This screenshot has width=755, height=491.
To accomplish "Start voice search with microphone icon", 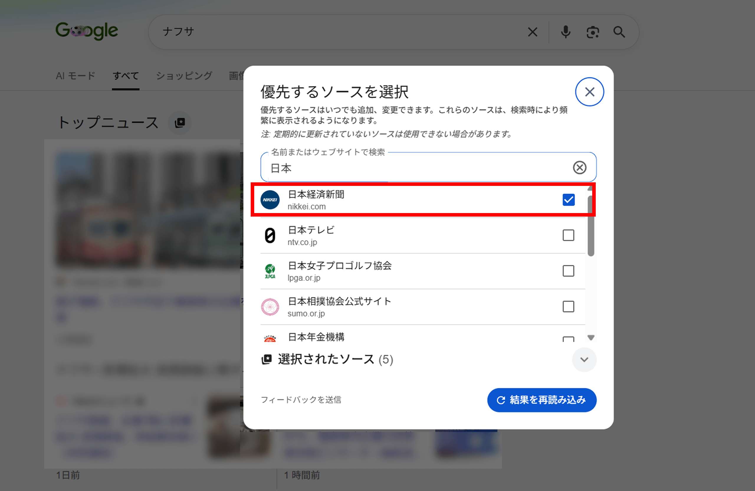I will tap(566, 32).
